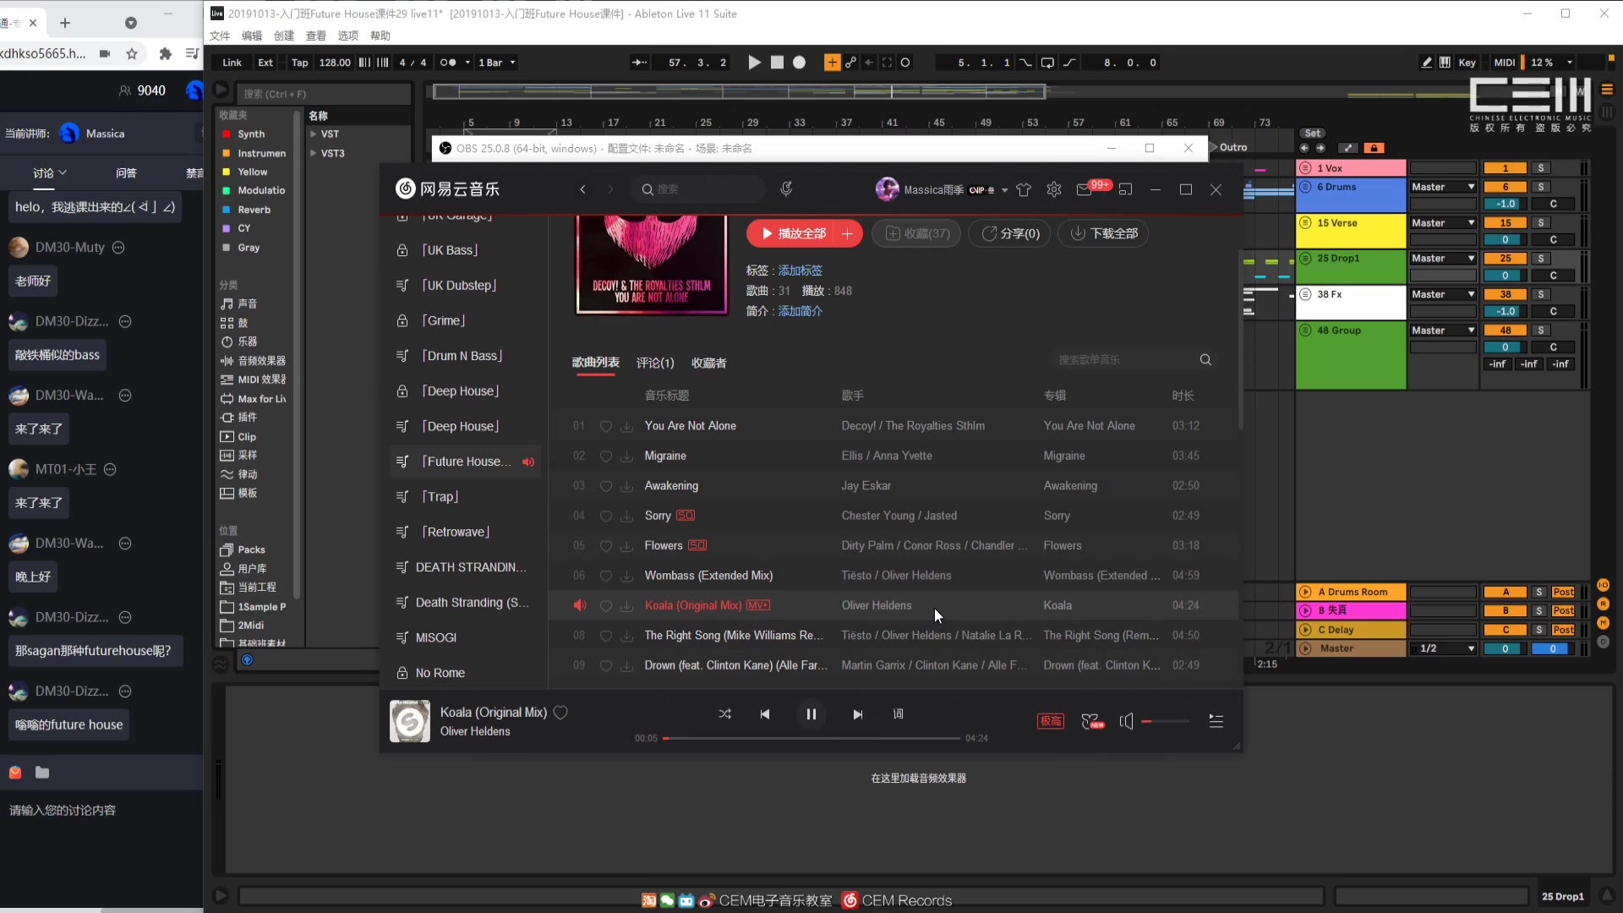This screenshot has width=1623, height=913.
Task: Toggle mute on 1 Vox track
Action: click(x=1507, y=168)
